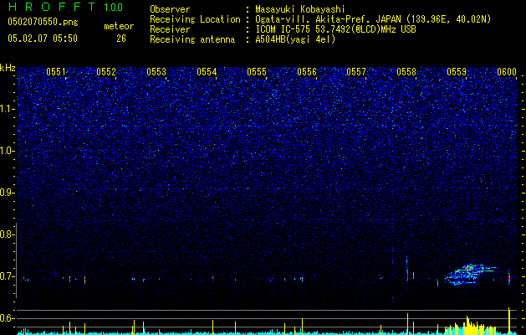Click the 0.8 kHz axis label

(x=7, y=234)
